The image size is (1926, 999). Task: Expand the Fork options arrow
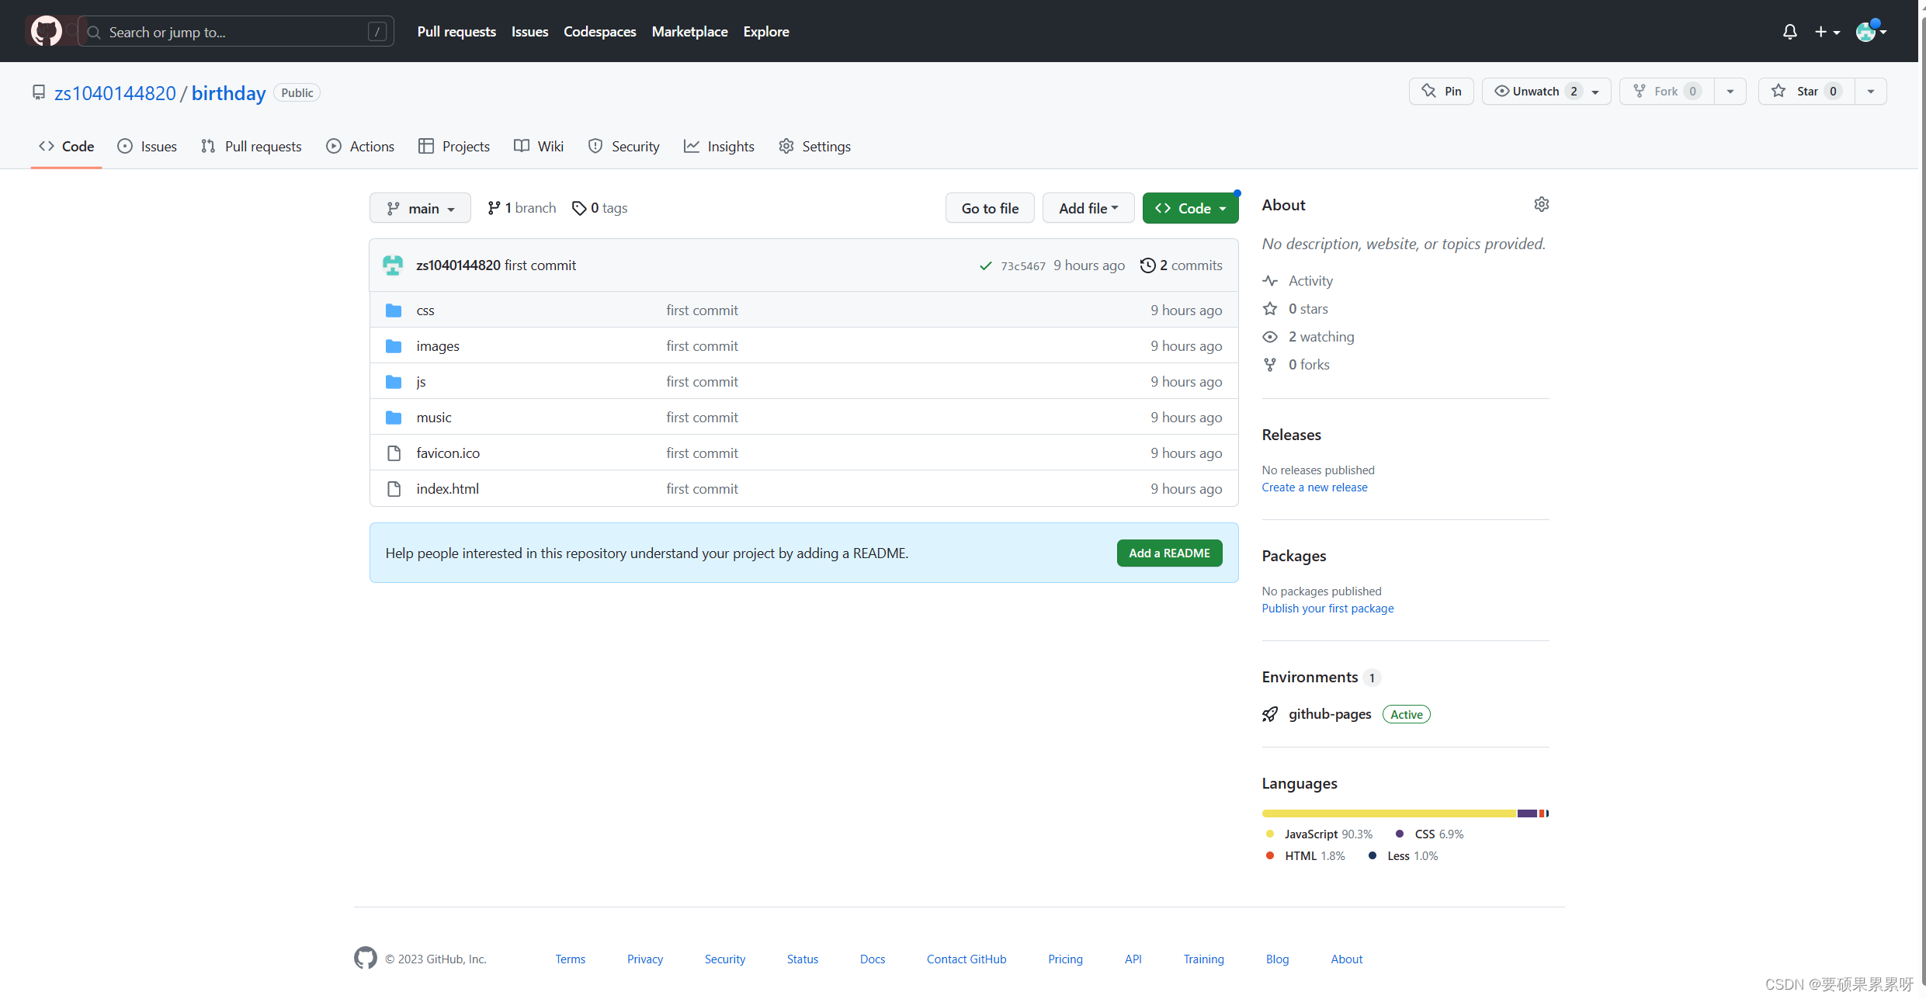pyautogui.click(x=1730, y=92)
